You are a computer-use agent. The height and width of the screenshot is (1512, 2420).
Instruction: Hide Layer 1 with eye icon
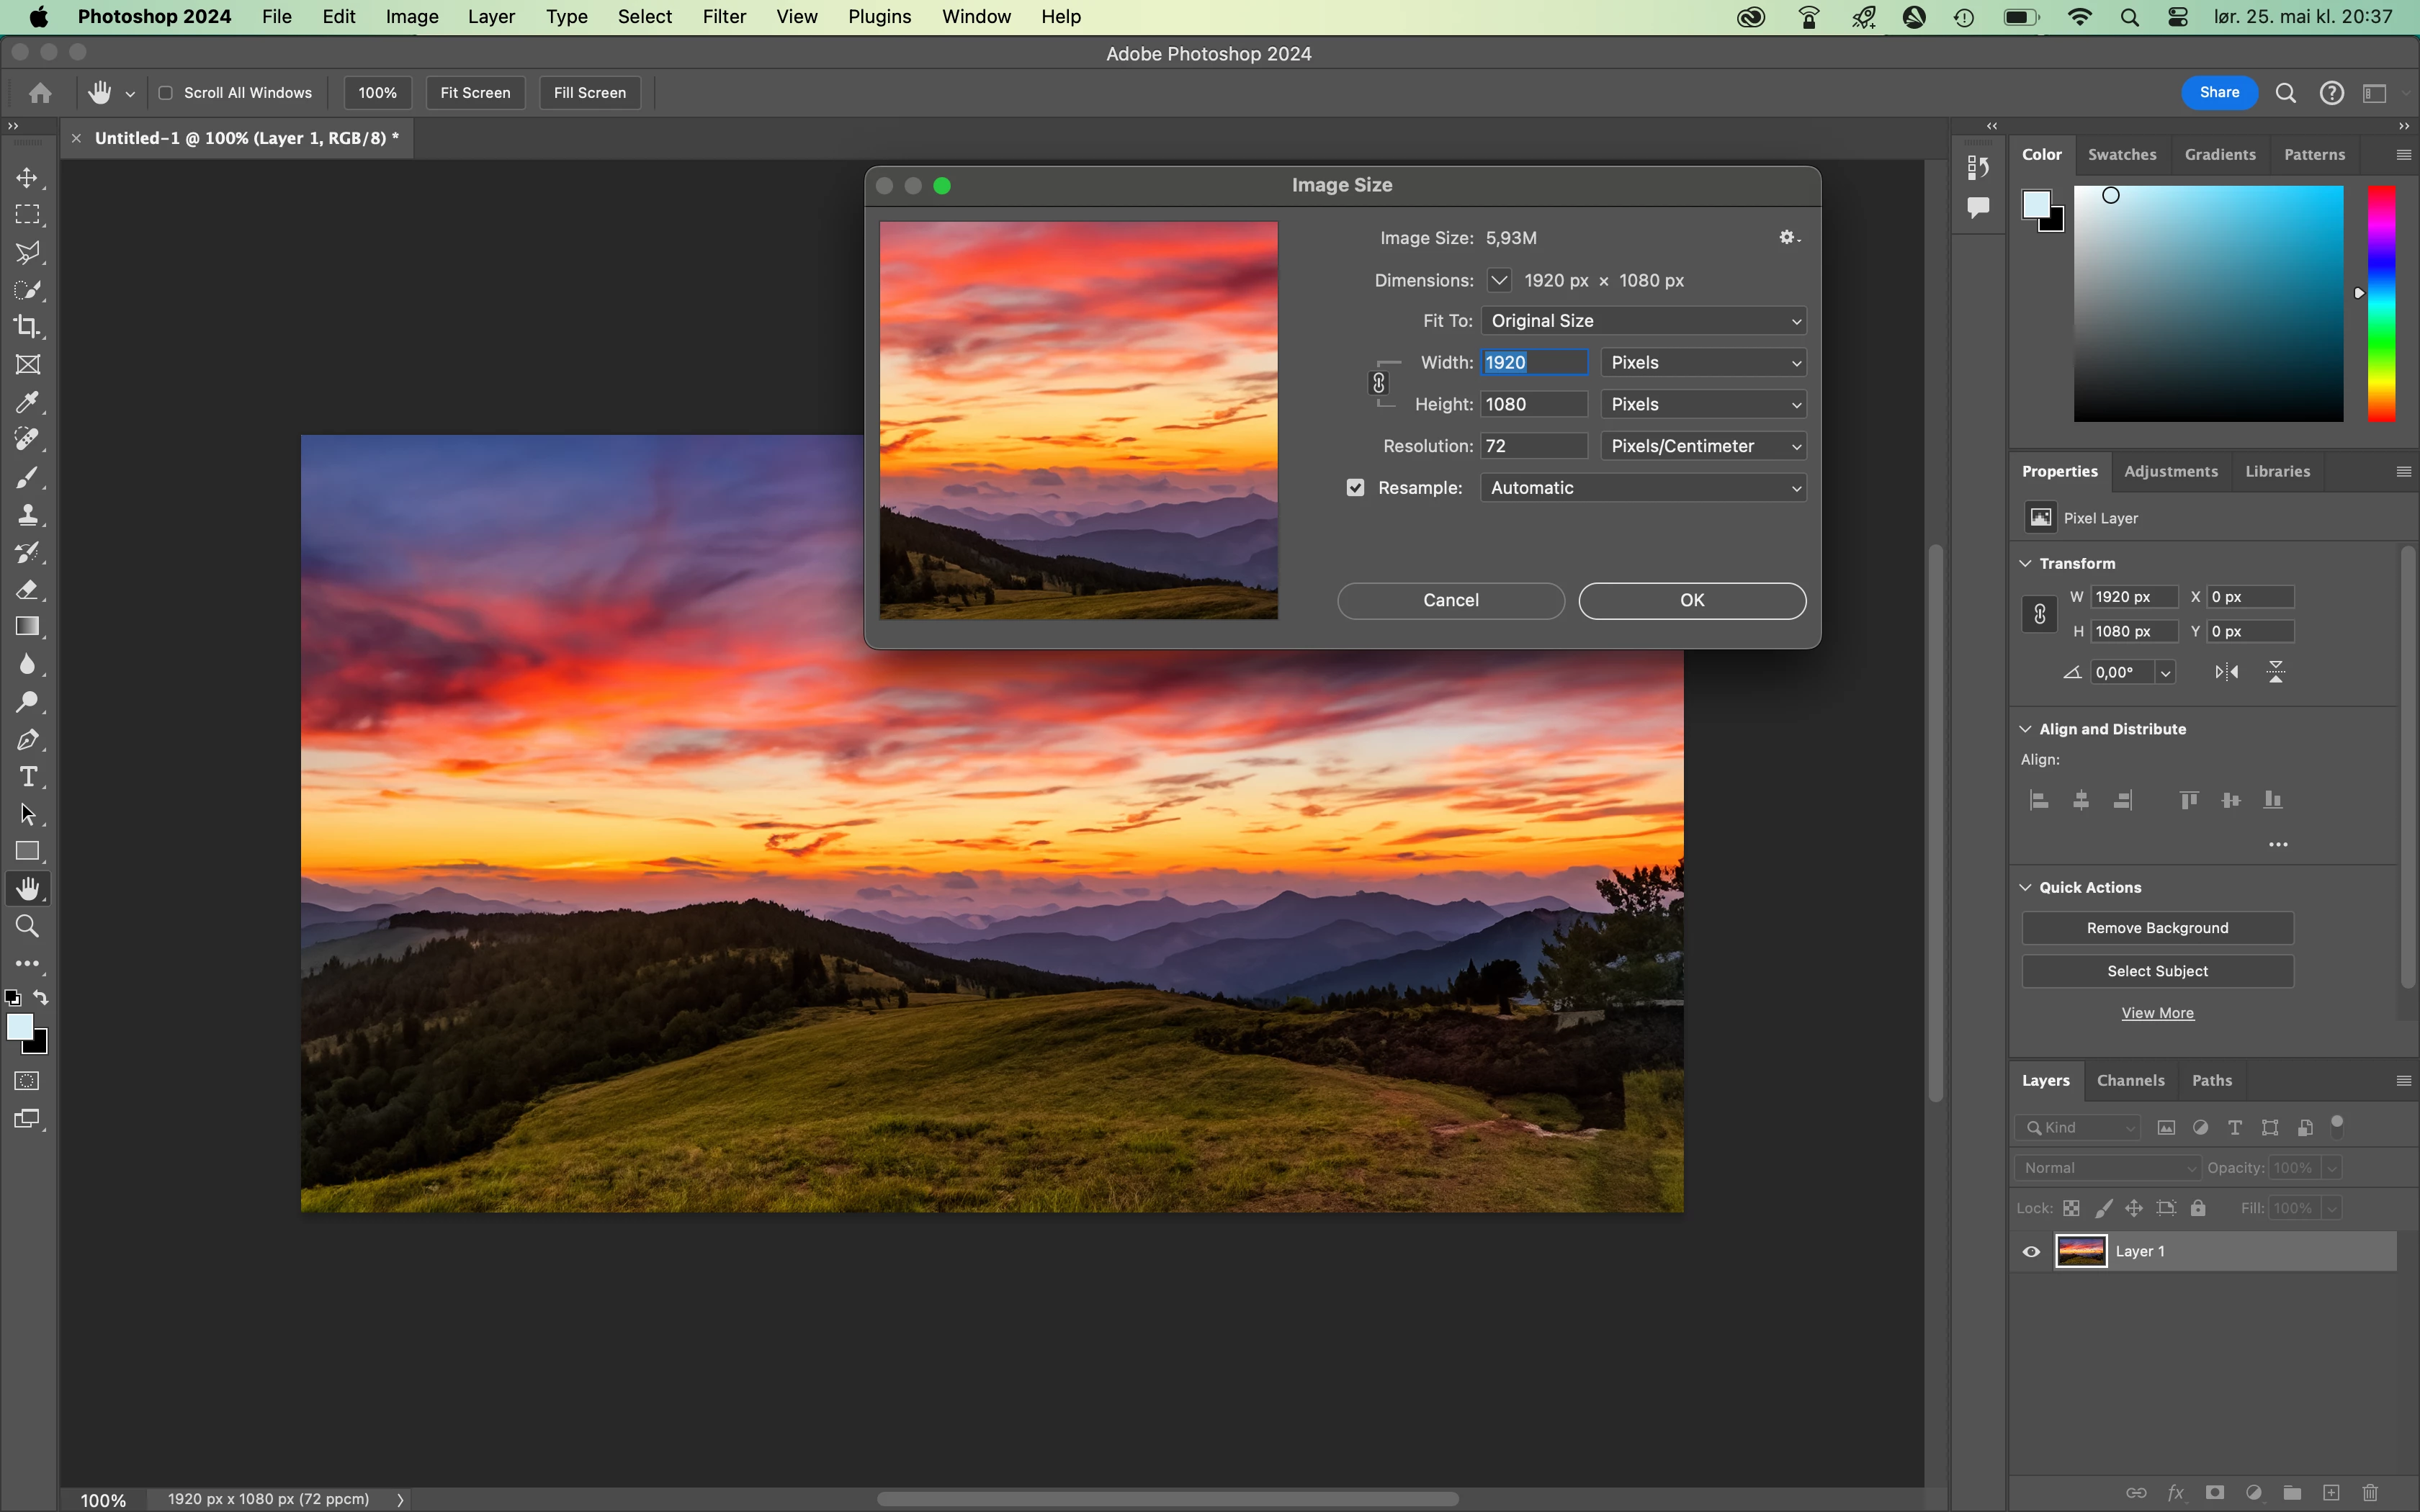click(x=2031, y=1252)
